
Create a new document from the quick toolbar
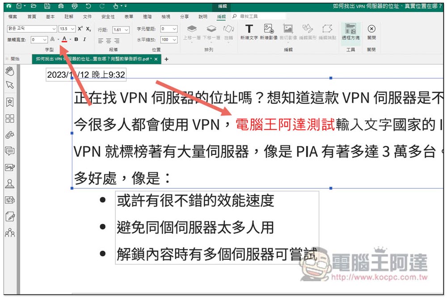[x=19, y=6]
